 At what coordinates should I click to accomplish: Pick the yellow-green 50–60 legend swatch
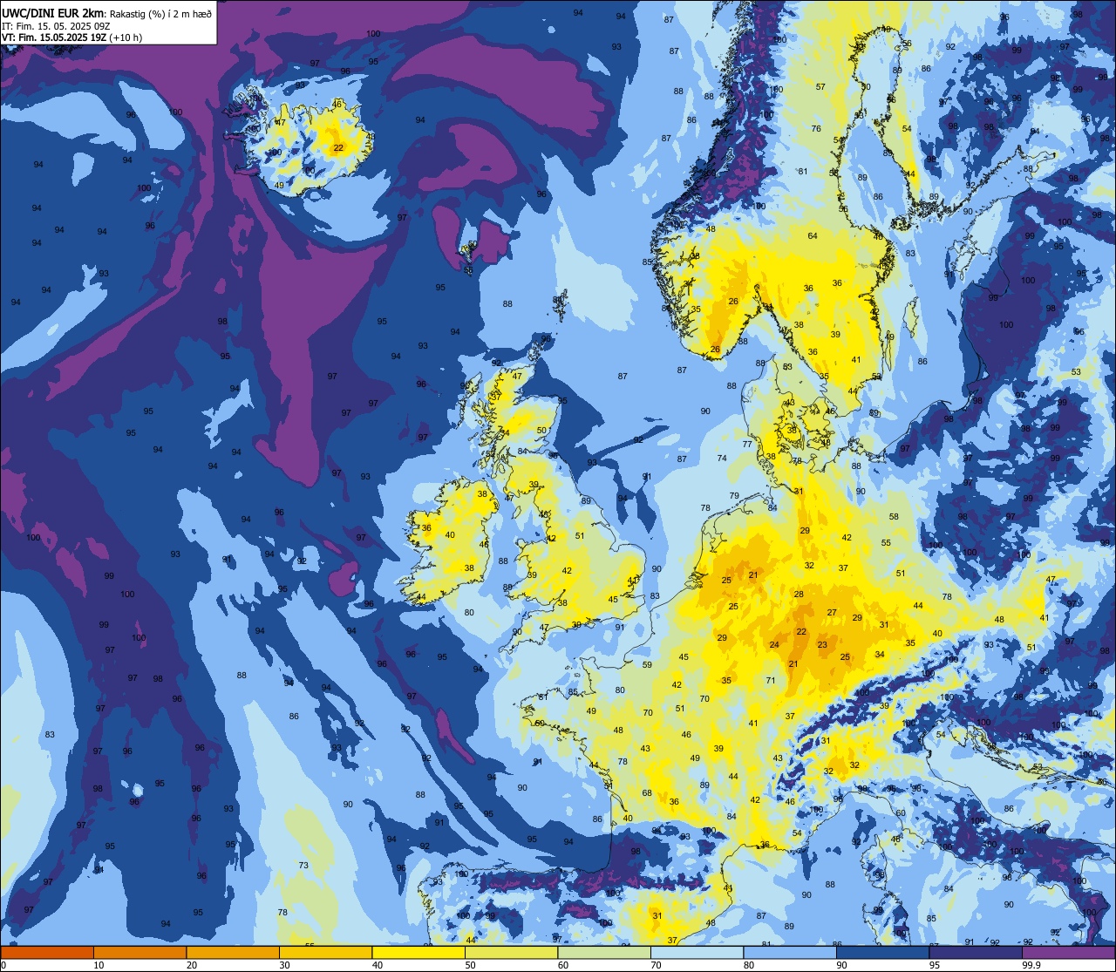click(x=511, y=952)
